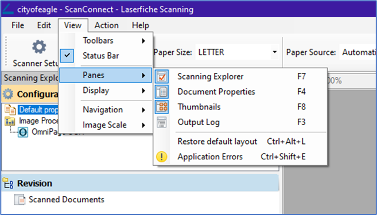Screen dimensions: 377x215
Task: Select the Revision section header
Action: pyautogui.click(x=140, y=183)
